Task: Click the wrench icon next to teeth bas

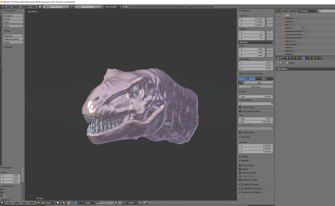Action: [x=301, y=47]
